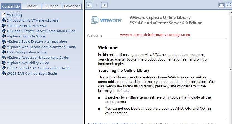The height and width of the screenshot is (124, 232).
Task: Click book icon beside vSphere Availability Guide
Action: pos(4,63)
